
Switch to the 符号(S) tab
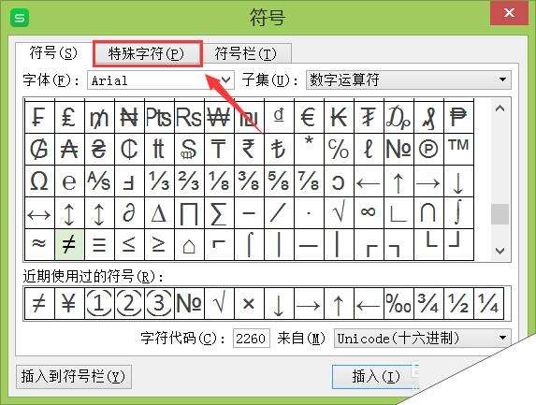pyautogui.click(x=53, y=53)
